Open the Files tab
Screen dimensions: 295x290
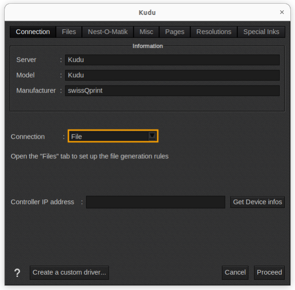(x=69, y=32)
